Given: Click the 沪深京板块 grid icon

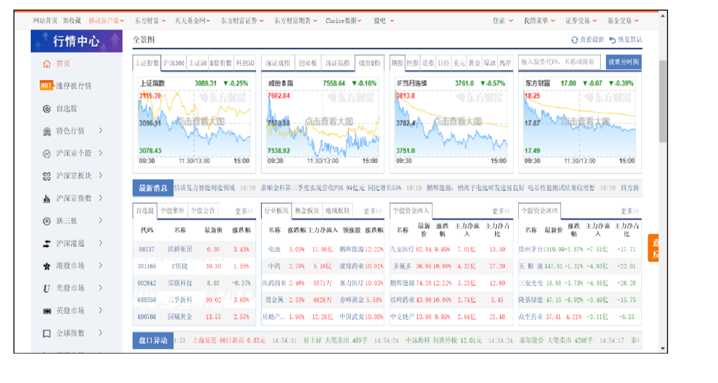Looking at the screenshot, I should coord(47,176).
